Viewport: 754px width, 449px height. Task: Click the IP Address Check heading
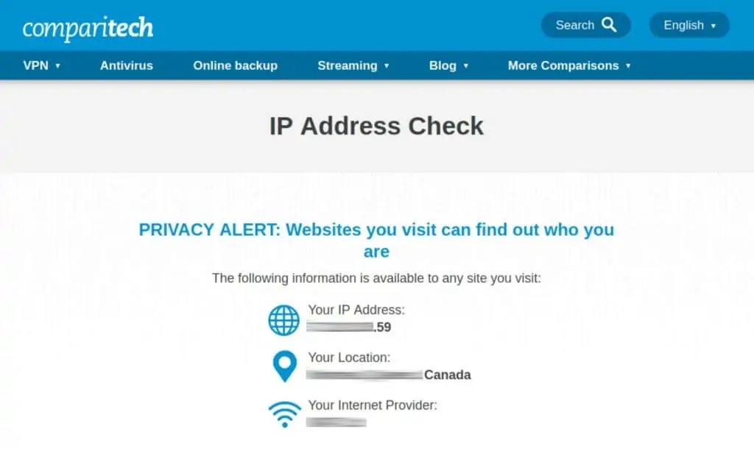(376, 126)
